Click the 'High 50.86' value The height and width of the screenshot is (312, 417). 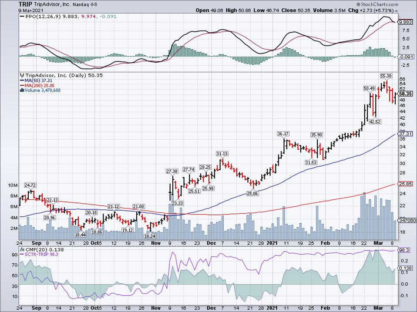tap(238, 10)
